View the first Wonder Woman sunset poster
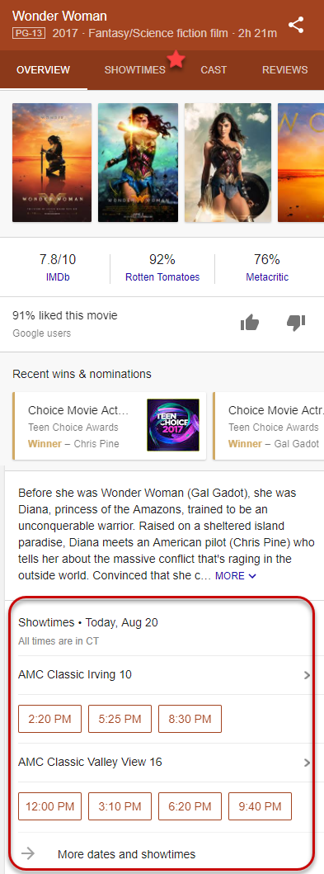 point(52,163)
